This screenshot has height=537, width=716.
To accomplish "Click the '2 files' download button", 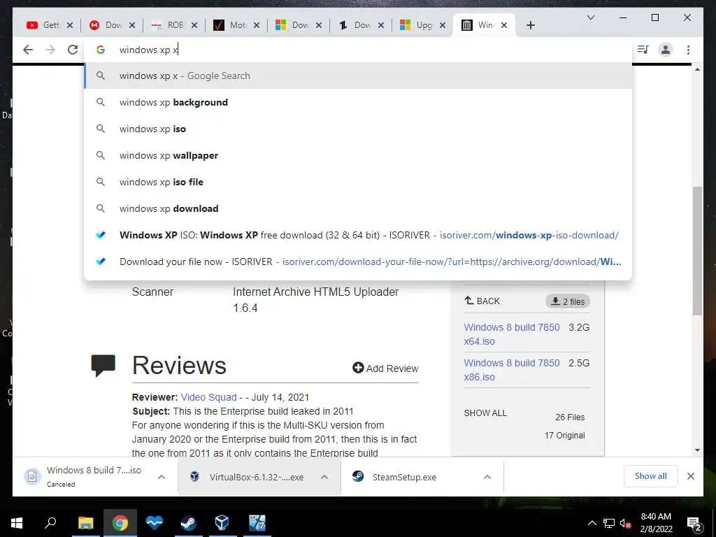I will (568, 301).
